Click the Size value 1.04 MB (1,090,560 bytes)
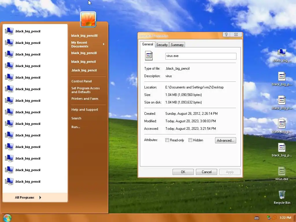Image resolution: width=296 pixels, height=222 pixels. click(184, 95)
